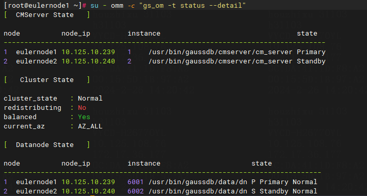Click the Primary state in the CMServer table
367x196 pixels.
311,52
